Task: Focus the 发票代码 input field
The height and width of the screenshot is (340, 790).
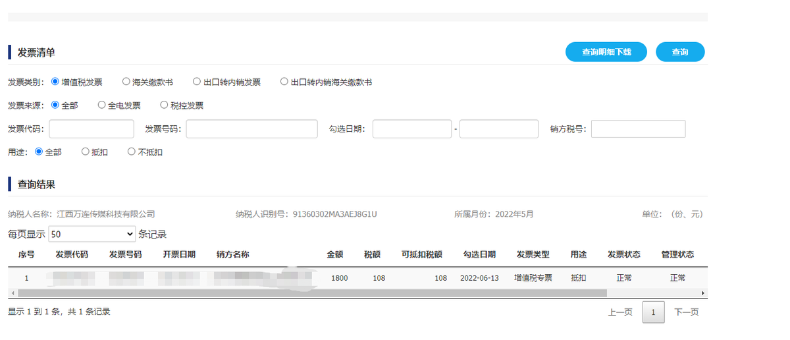Action: click(92, 129)
